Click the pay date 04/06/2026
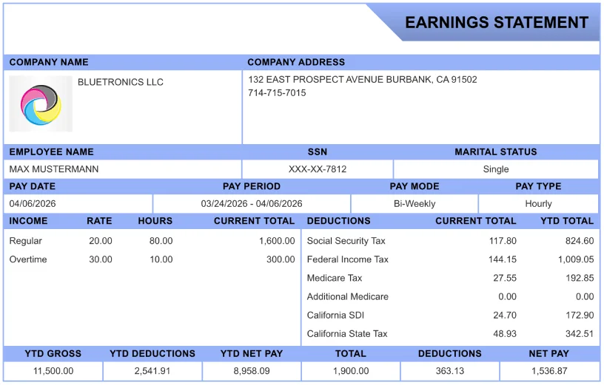The width and height of the screenshot is (604, 385). click(33, 204)
